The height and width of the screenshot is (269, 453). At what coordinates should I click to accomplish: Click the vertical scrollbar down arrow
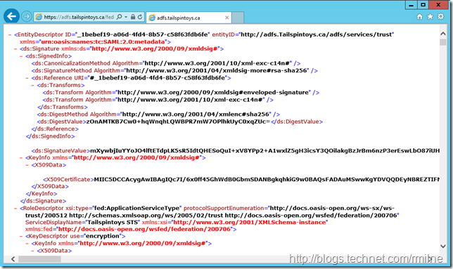pos(443,246)
